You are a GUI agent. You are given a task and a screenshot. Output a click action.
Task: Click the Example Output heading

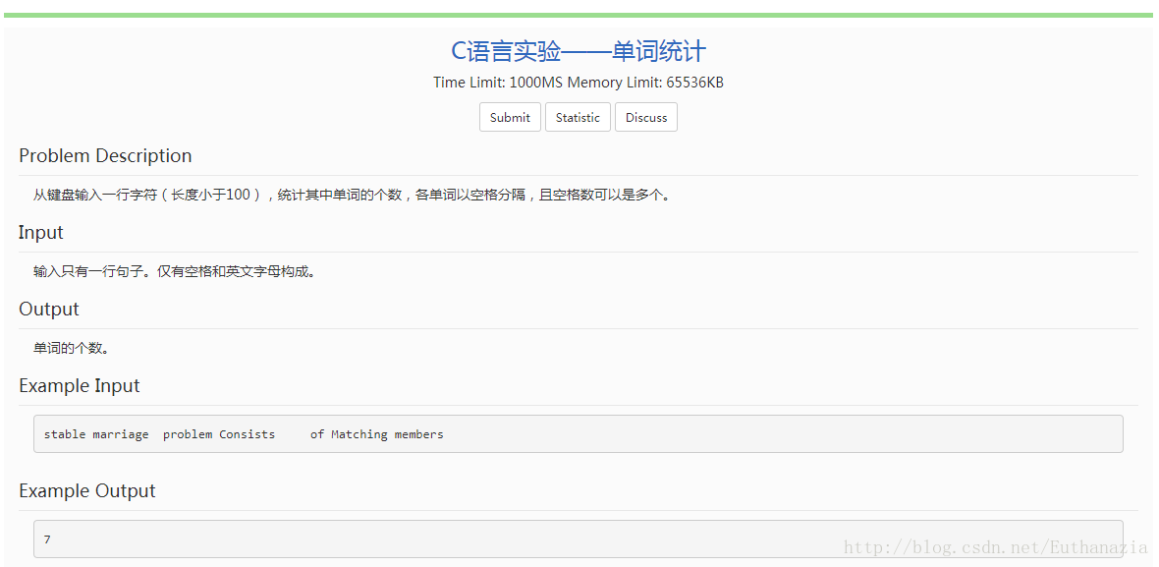87,491
